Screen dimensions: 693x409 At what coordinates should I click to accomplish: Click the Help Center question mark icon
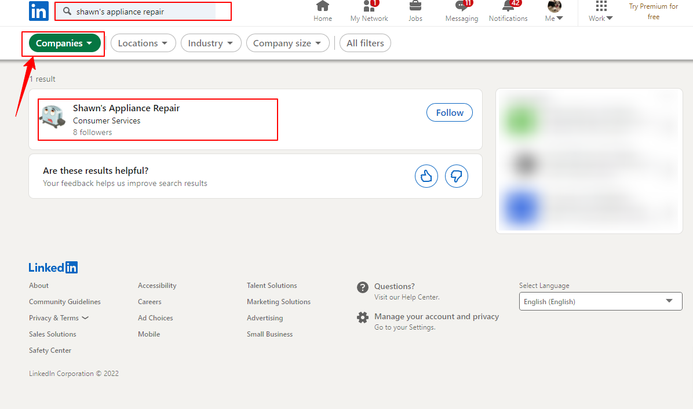coord(362,287)
